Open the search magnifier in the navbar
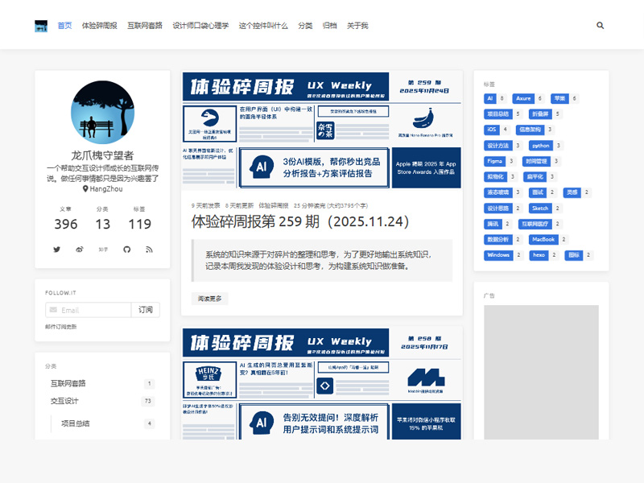The image size is (644, 483). pos(601,25)
